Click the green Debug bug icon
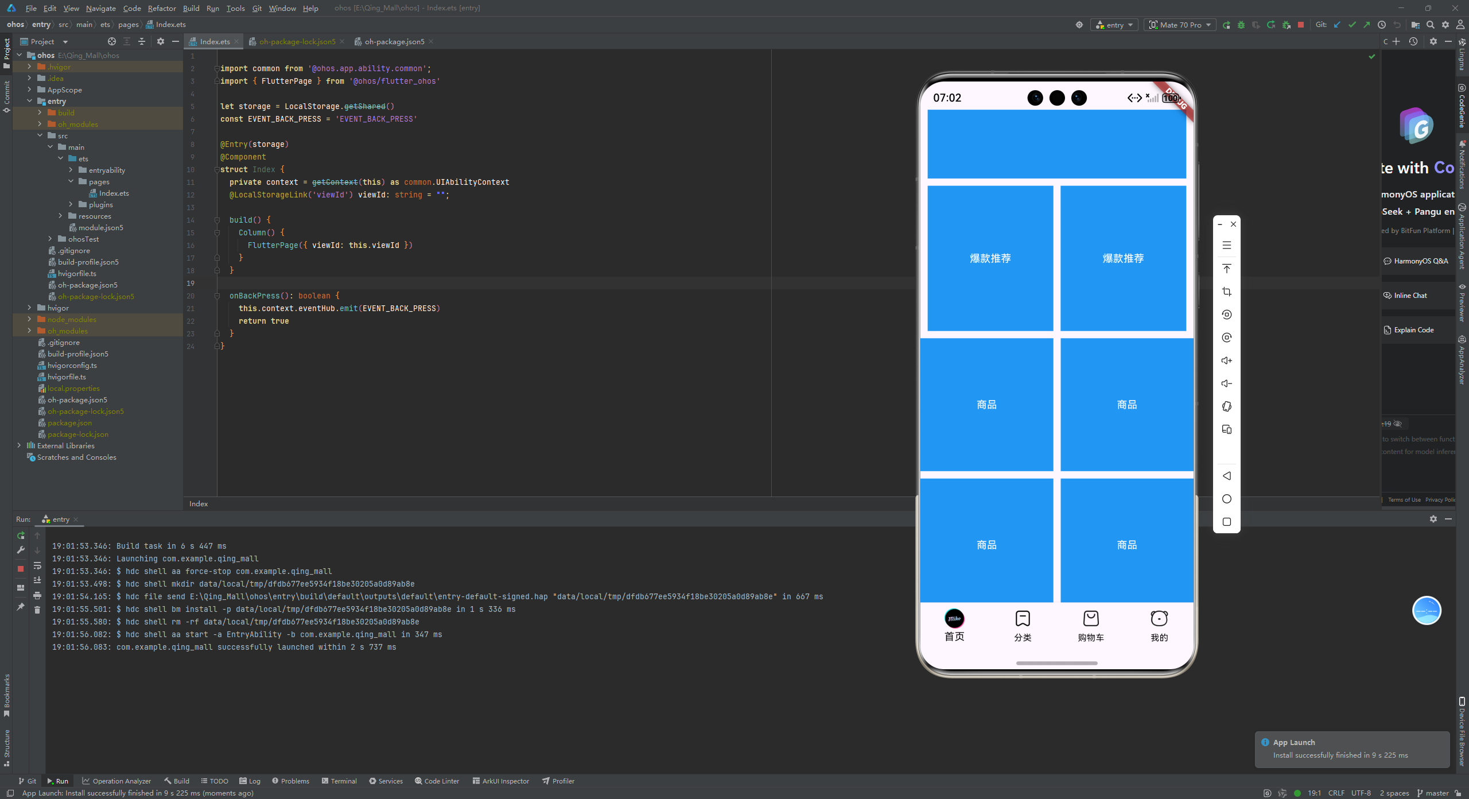Screen dimensions: 1469x799 point(1241,25)
